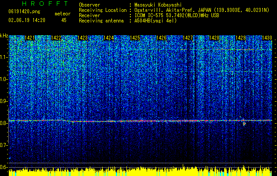Image resolution: width=277 pixels, height=176 pixels.
Task: Click the 1426 time marker
Action: pos(162,38)
